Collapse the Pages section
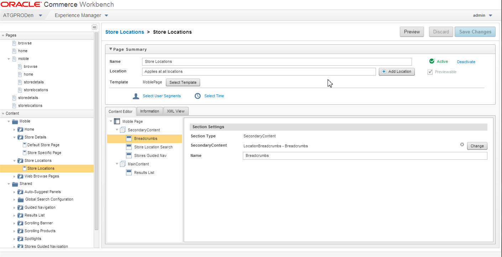Image resolution: width=502 pixels, height=257 pixels. point(3,35)
